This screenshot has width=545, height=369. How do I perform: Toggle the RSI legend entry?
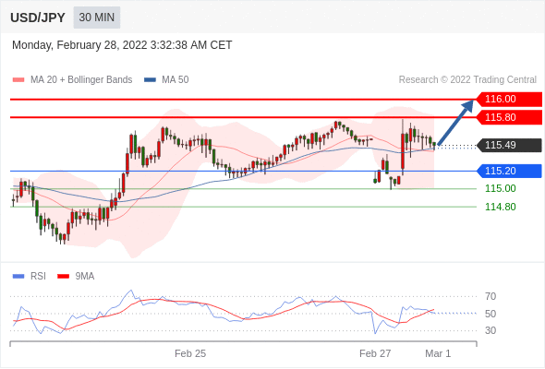30,277
